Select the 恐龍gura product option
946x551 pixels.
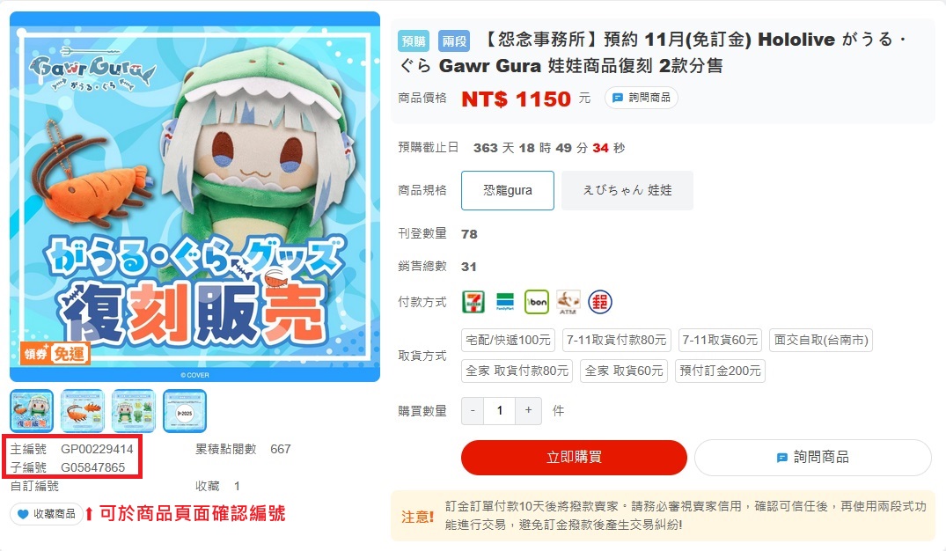click(508, 191)
